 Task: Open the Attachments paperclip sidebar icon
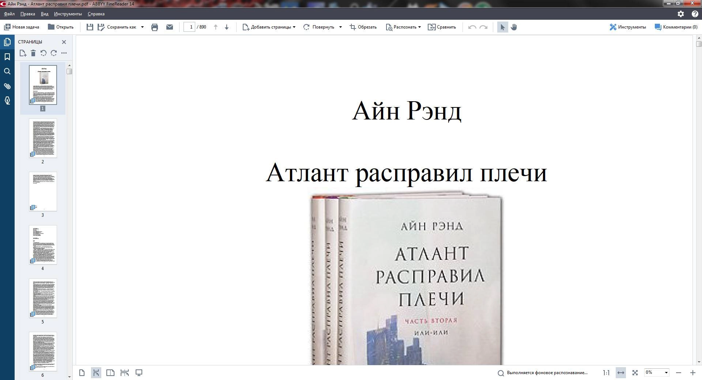point(7,86)
